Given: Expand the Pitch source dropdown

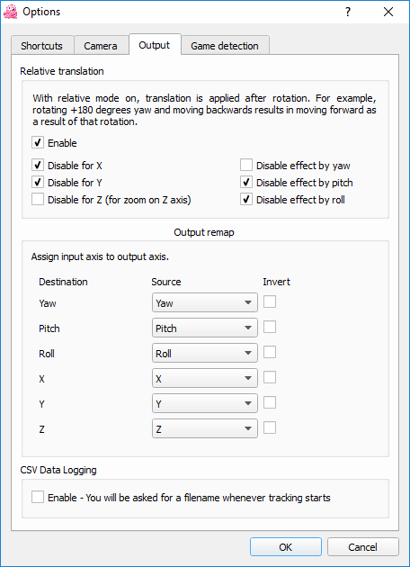Looking at the screenshot, I should point(205,328).
